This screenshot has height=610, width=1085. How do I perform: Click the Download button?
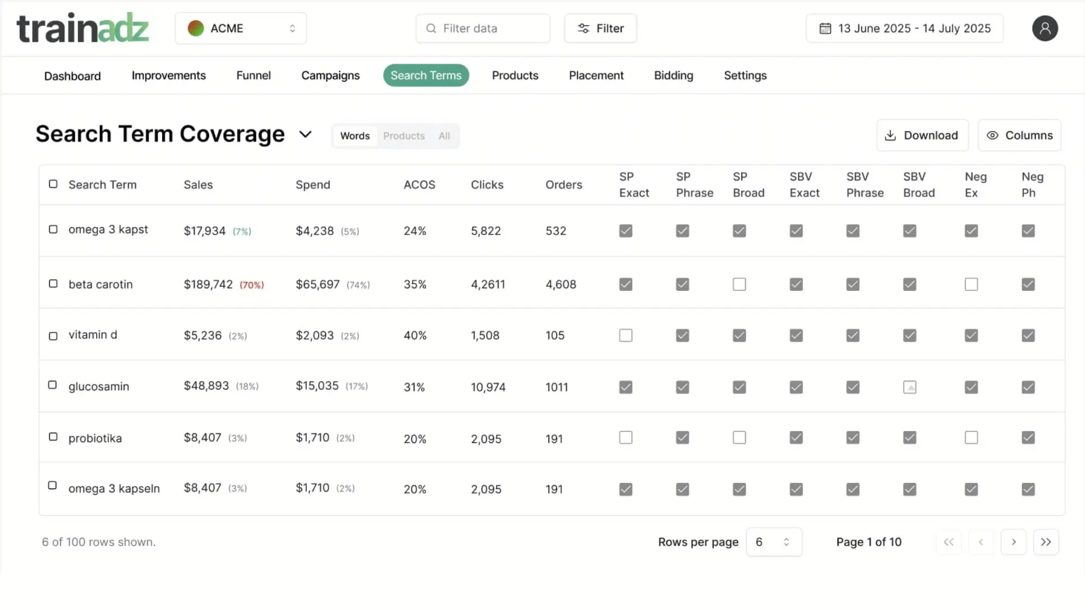[x=922, y=136]
